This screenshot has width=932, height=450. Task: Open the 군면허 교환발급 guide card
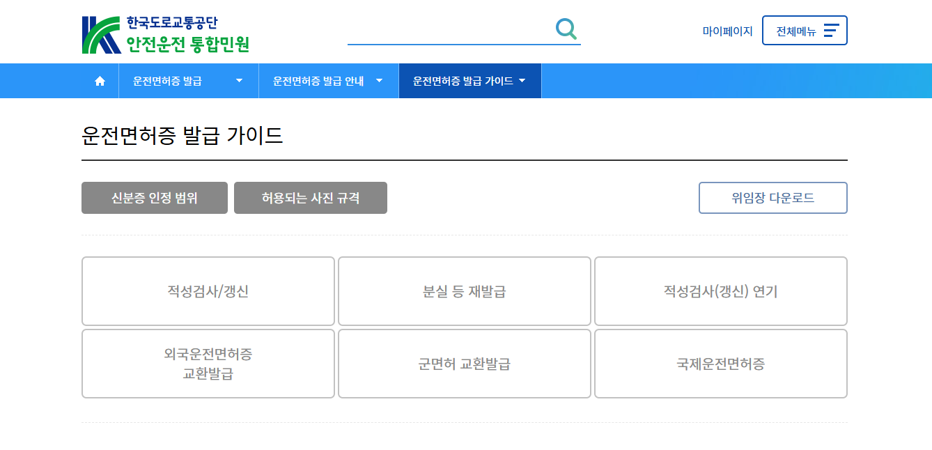464,364
